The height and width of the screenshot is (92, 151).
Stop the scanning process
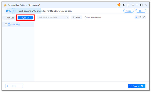click(x=141, y=11)
